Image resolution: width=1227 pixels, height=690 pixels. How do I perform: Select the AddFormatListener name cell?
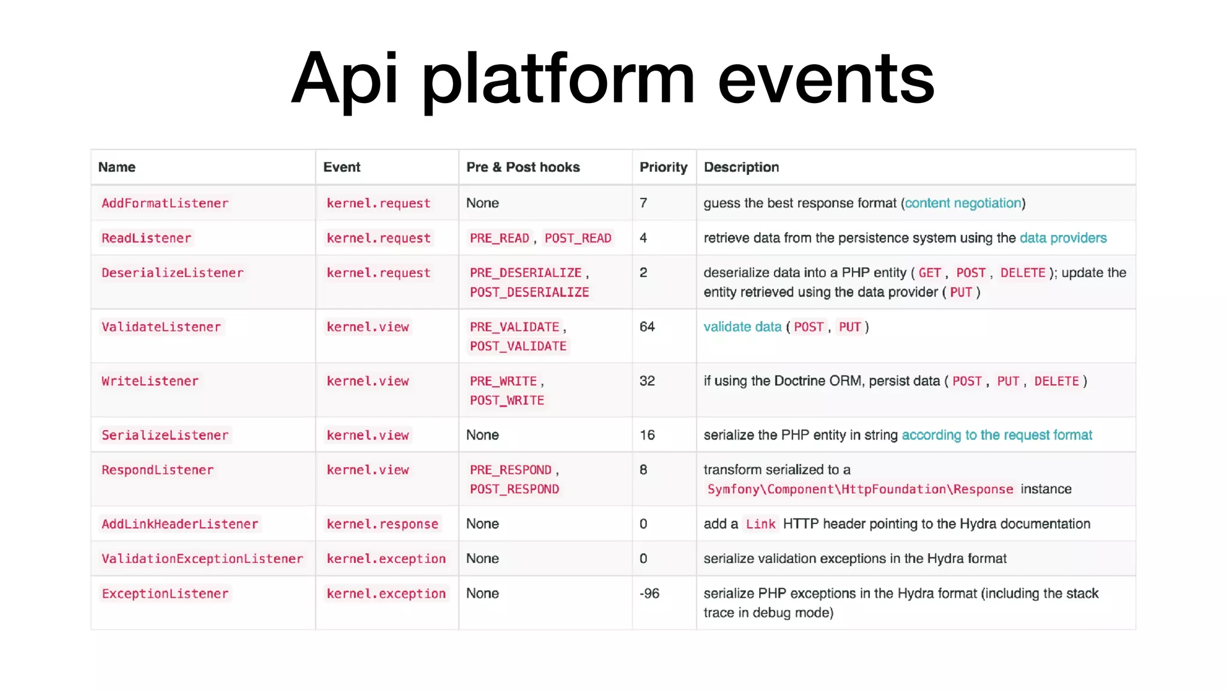[165, 203]
